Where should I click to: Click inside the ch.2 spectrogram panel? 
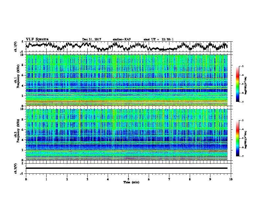click(x=127, y=135)
